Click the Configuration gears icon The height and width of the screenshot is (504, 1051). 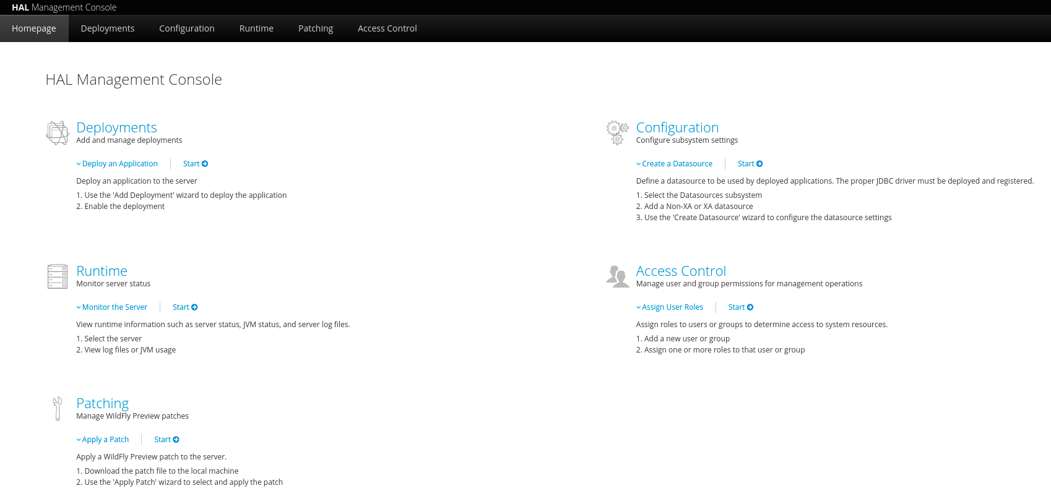617,132
